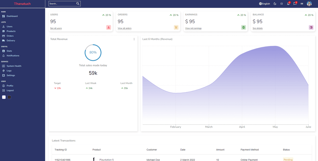This screenshot has width=318, height=161.
Task: Click the notification bell icon
Action: (288, 4)
